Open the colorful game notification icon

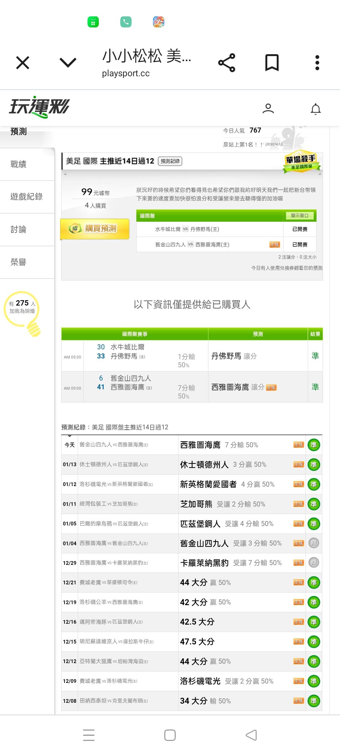click(x=159, y=22)
